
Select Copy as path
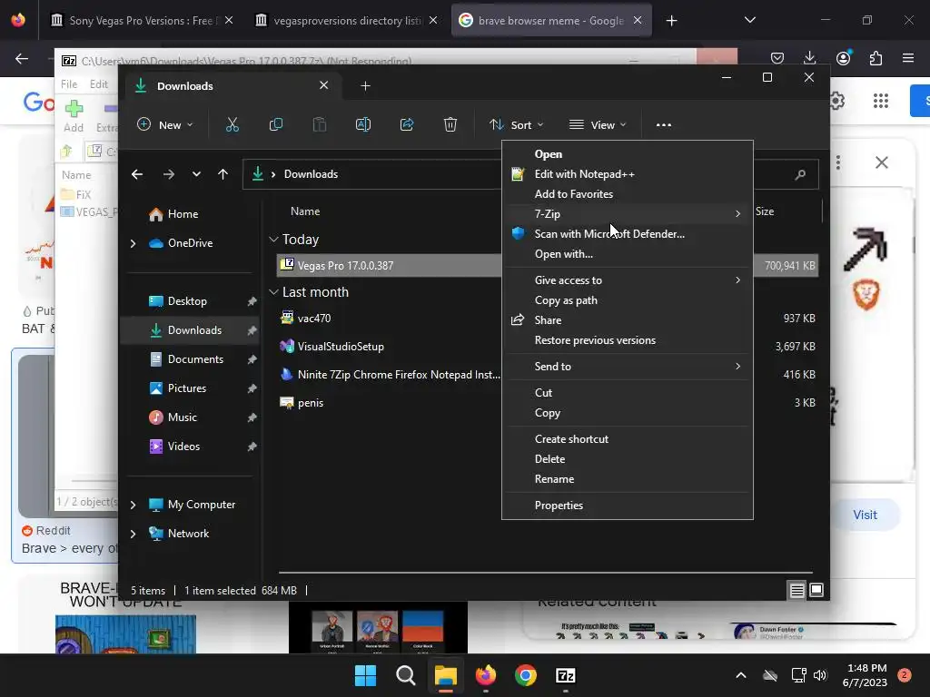[x=628, y=300]
